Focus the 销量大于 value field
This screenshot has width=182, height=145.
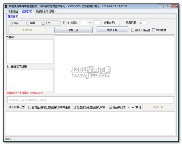coord(117,23)
